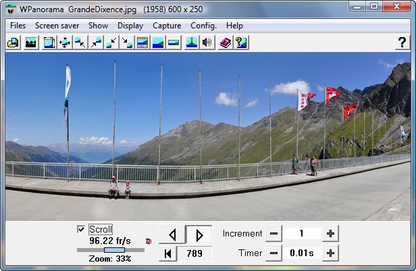Decrease Timer with the minus button
Viewport: 416px width, 271px height.
click(x=274, y=253)
